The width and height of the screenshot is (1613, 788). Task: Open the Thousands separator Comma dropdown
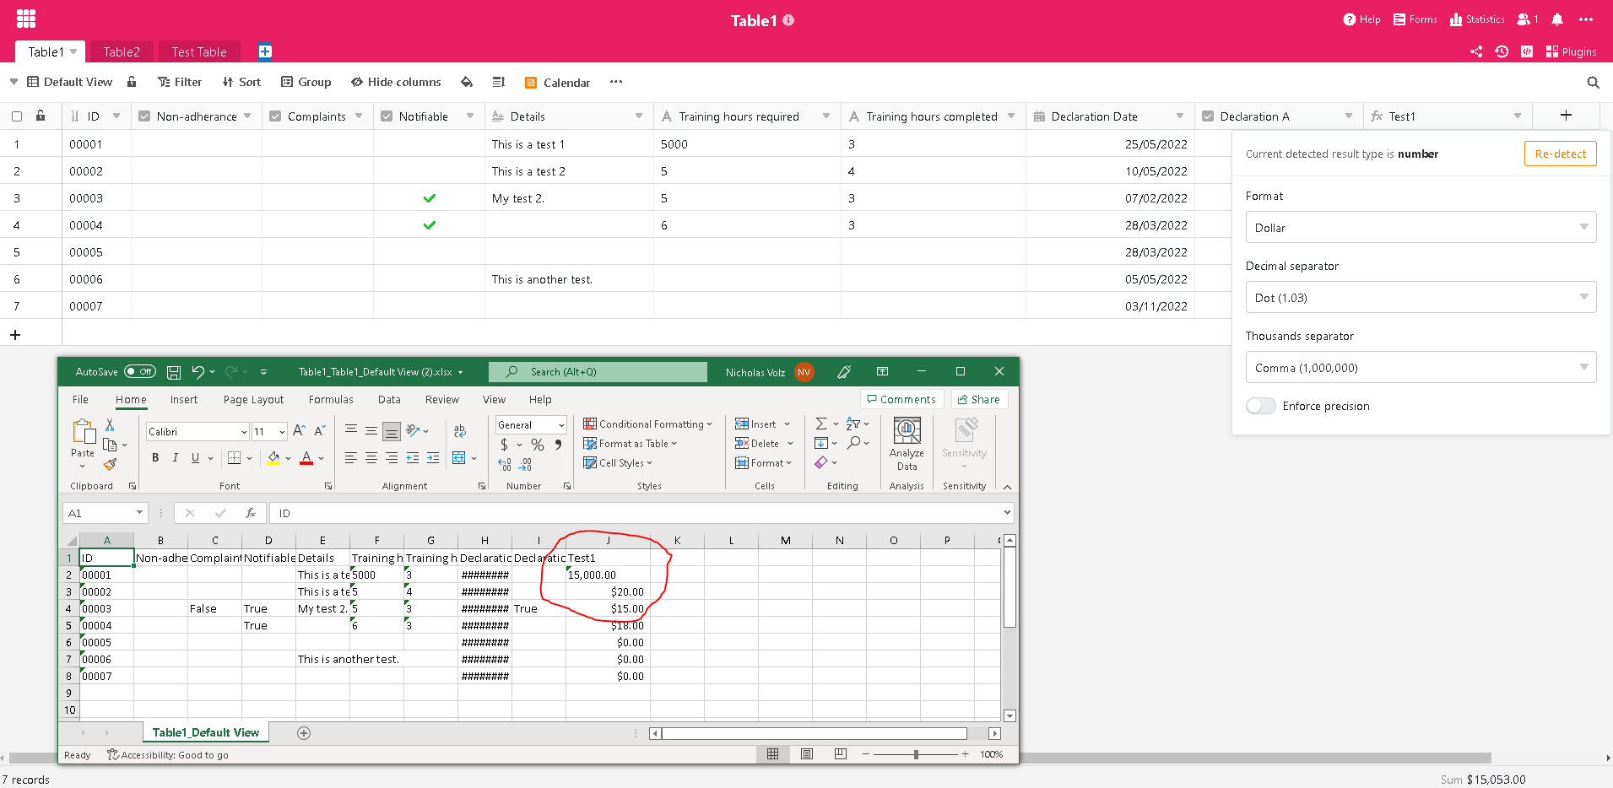click(1421, 368)
